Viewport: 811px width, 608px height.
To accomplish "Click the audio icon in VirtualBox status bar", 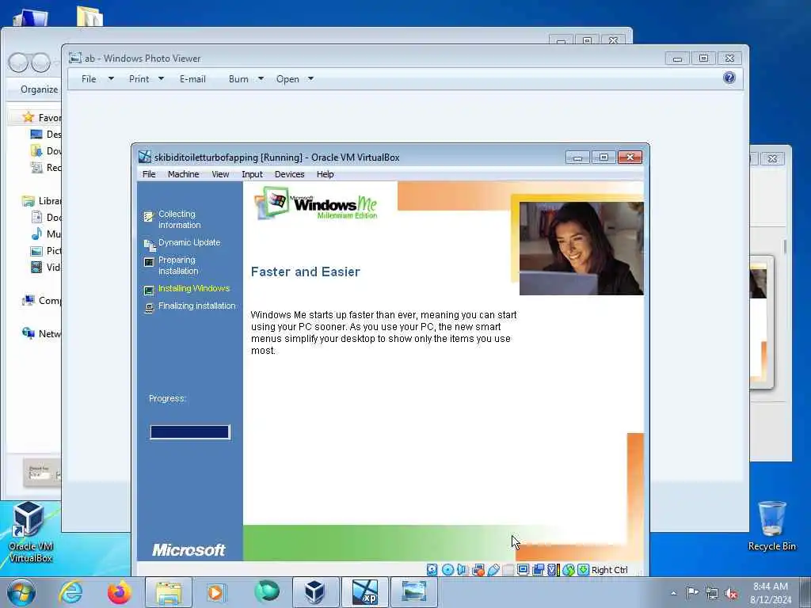I will (463, 570).
